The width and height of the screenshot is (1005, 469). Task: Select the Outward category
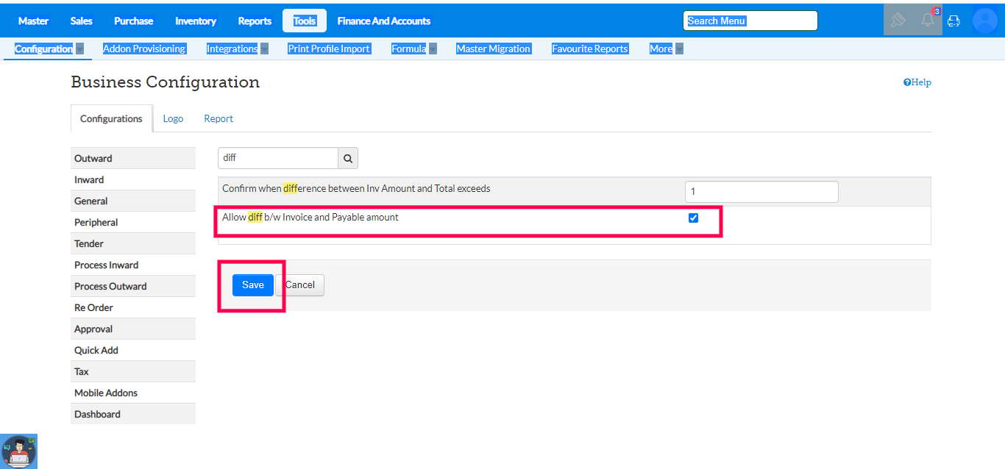click(x=133, y=158)
